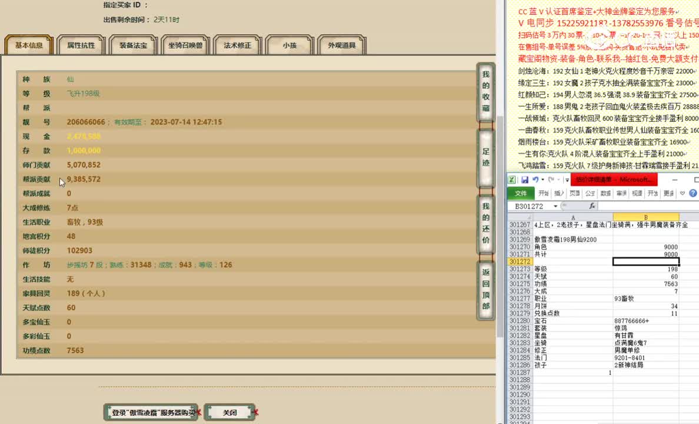The height and width of the screenshot is (424, 699).
Task: Switch to the 小孩 tab
Action: click(x=289, y=45)
